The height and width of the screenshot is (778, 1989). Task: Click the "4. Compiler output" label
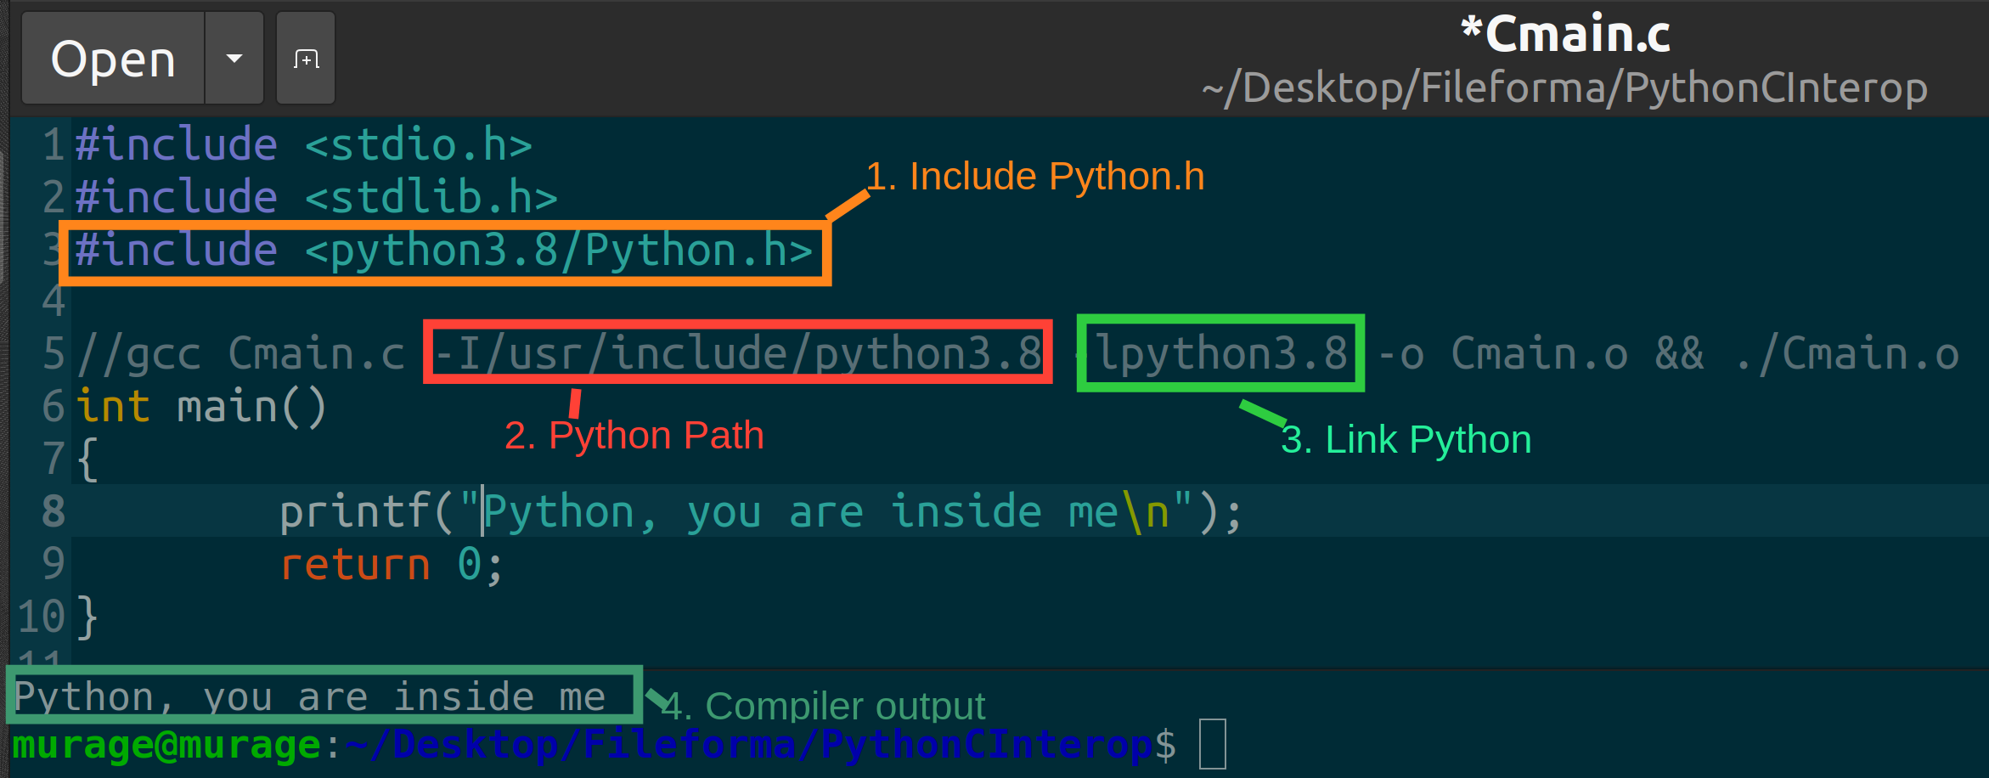click(825, 705)
